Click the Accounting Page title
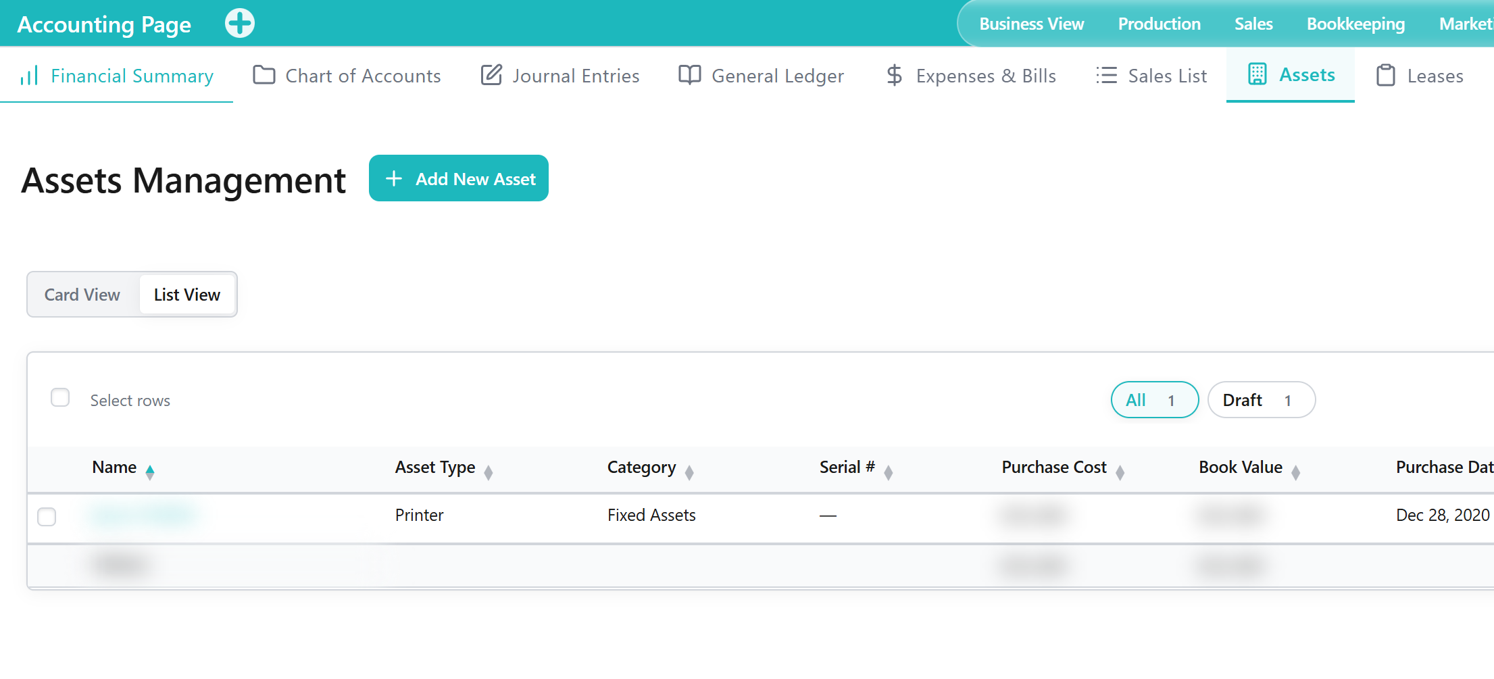The height and width of the screenshot is (679, 1494). [104, 24]
